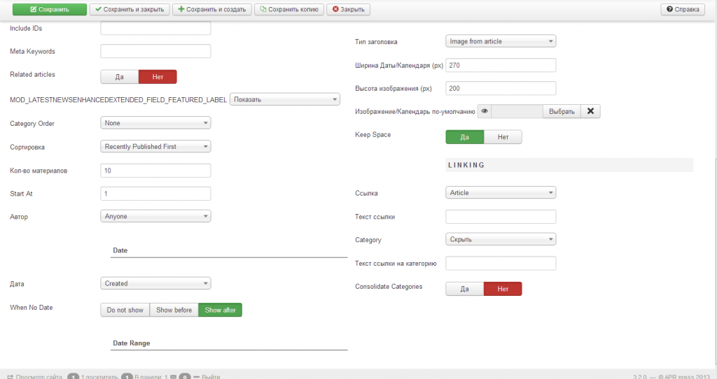
Task: Click the green Сохранить save button
Action: (x=49, y=10)
